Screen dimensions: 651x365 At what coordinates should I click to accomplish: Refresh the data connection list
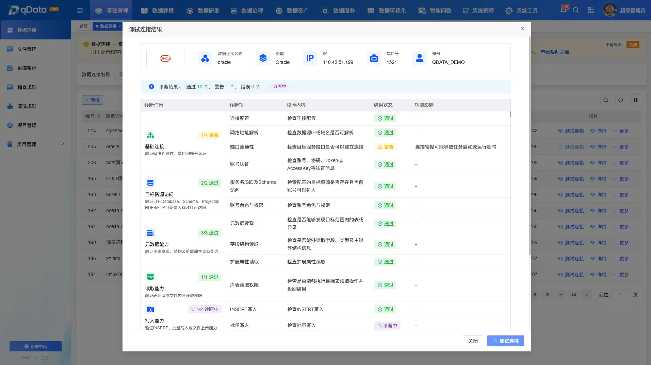pyautogui.click(x=621, y=100)
